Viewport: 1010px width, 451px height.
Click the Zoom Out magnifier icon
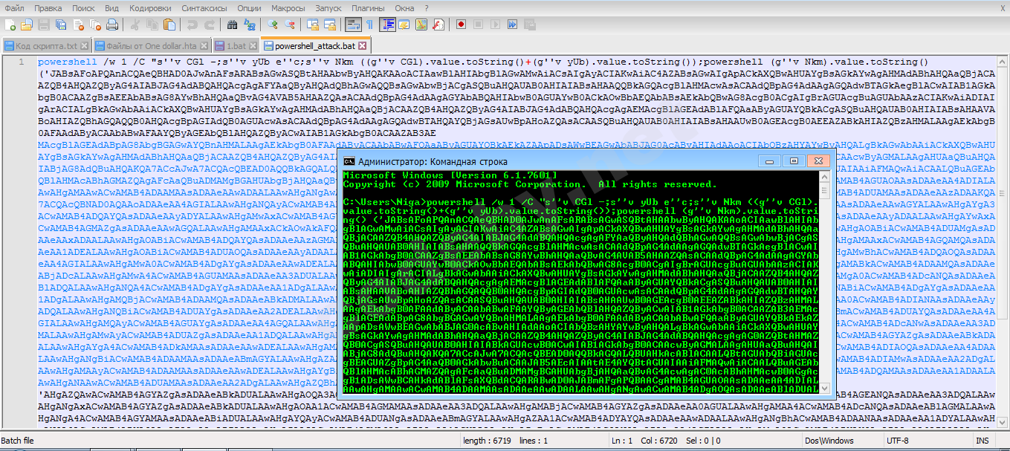[290, 25]
